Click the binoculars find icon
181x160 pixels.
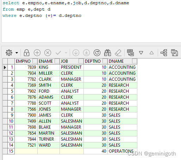[x=107, y=53]
